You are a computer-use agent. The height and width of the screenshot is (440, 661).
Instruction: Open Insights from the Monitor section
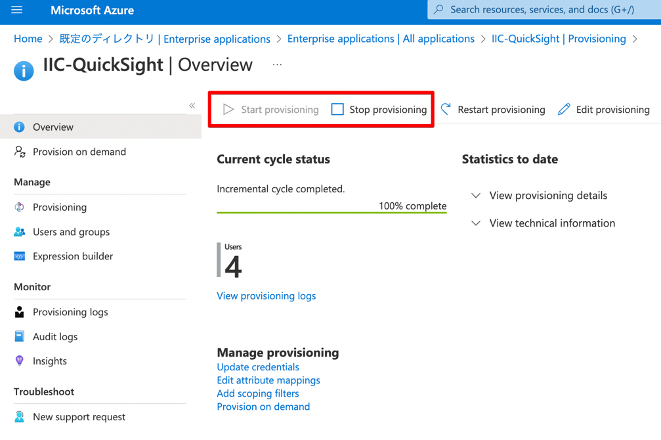[51, 361]
